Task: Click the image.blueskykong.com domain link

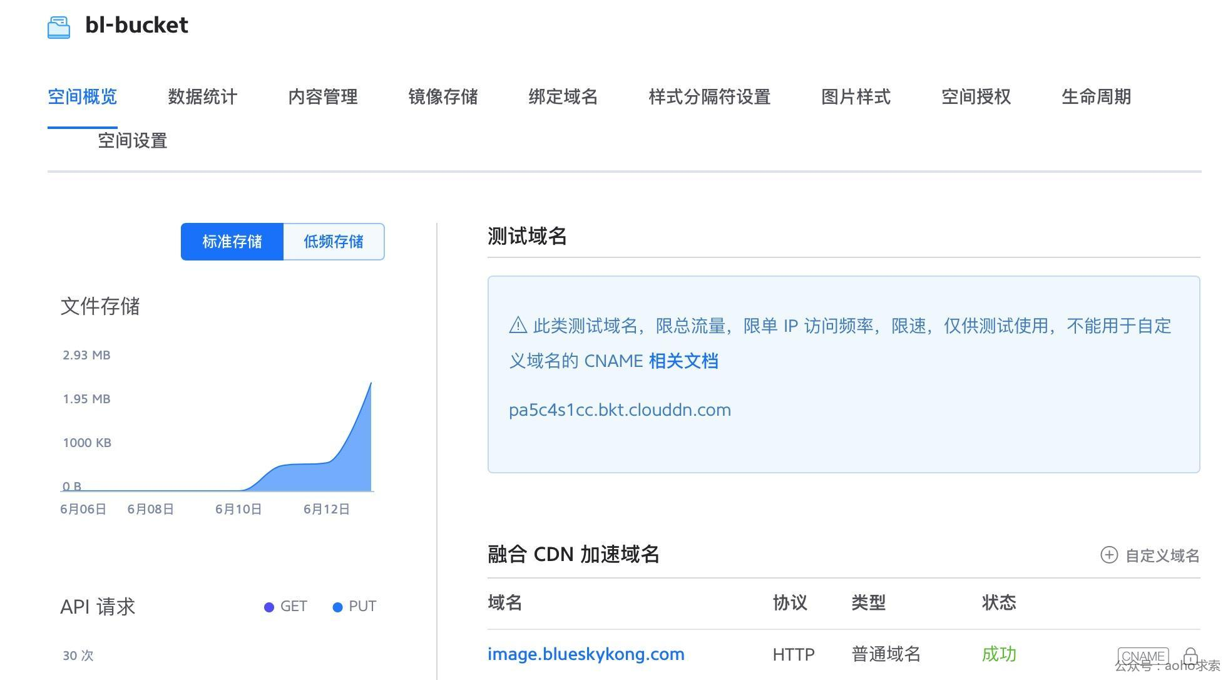Action: [586, 654]
